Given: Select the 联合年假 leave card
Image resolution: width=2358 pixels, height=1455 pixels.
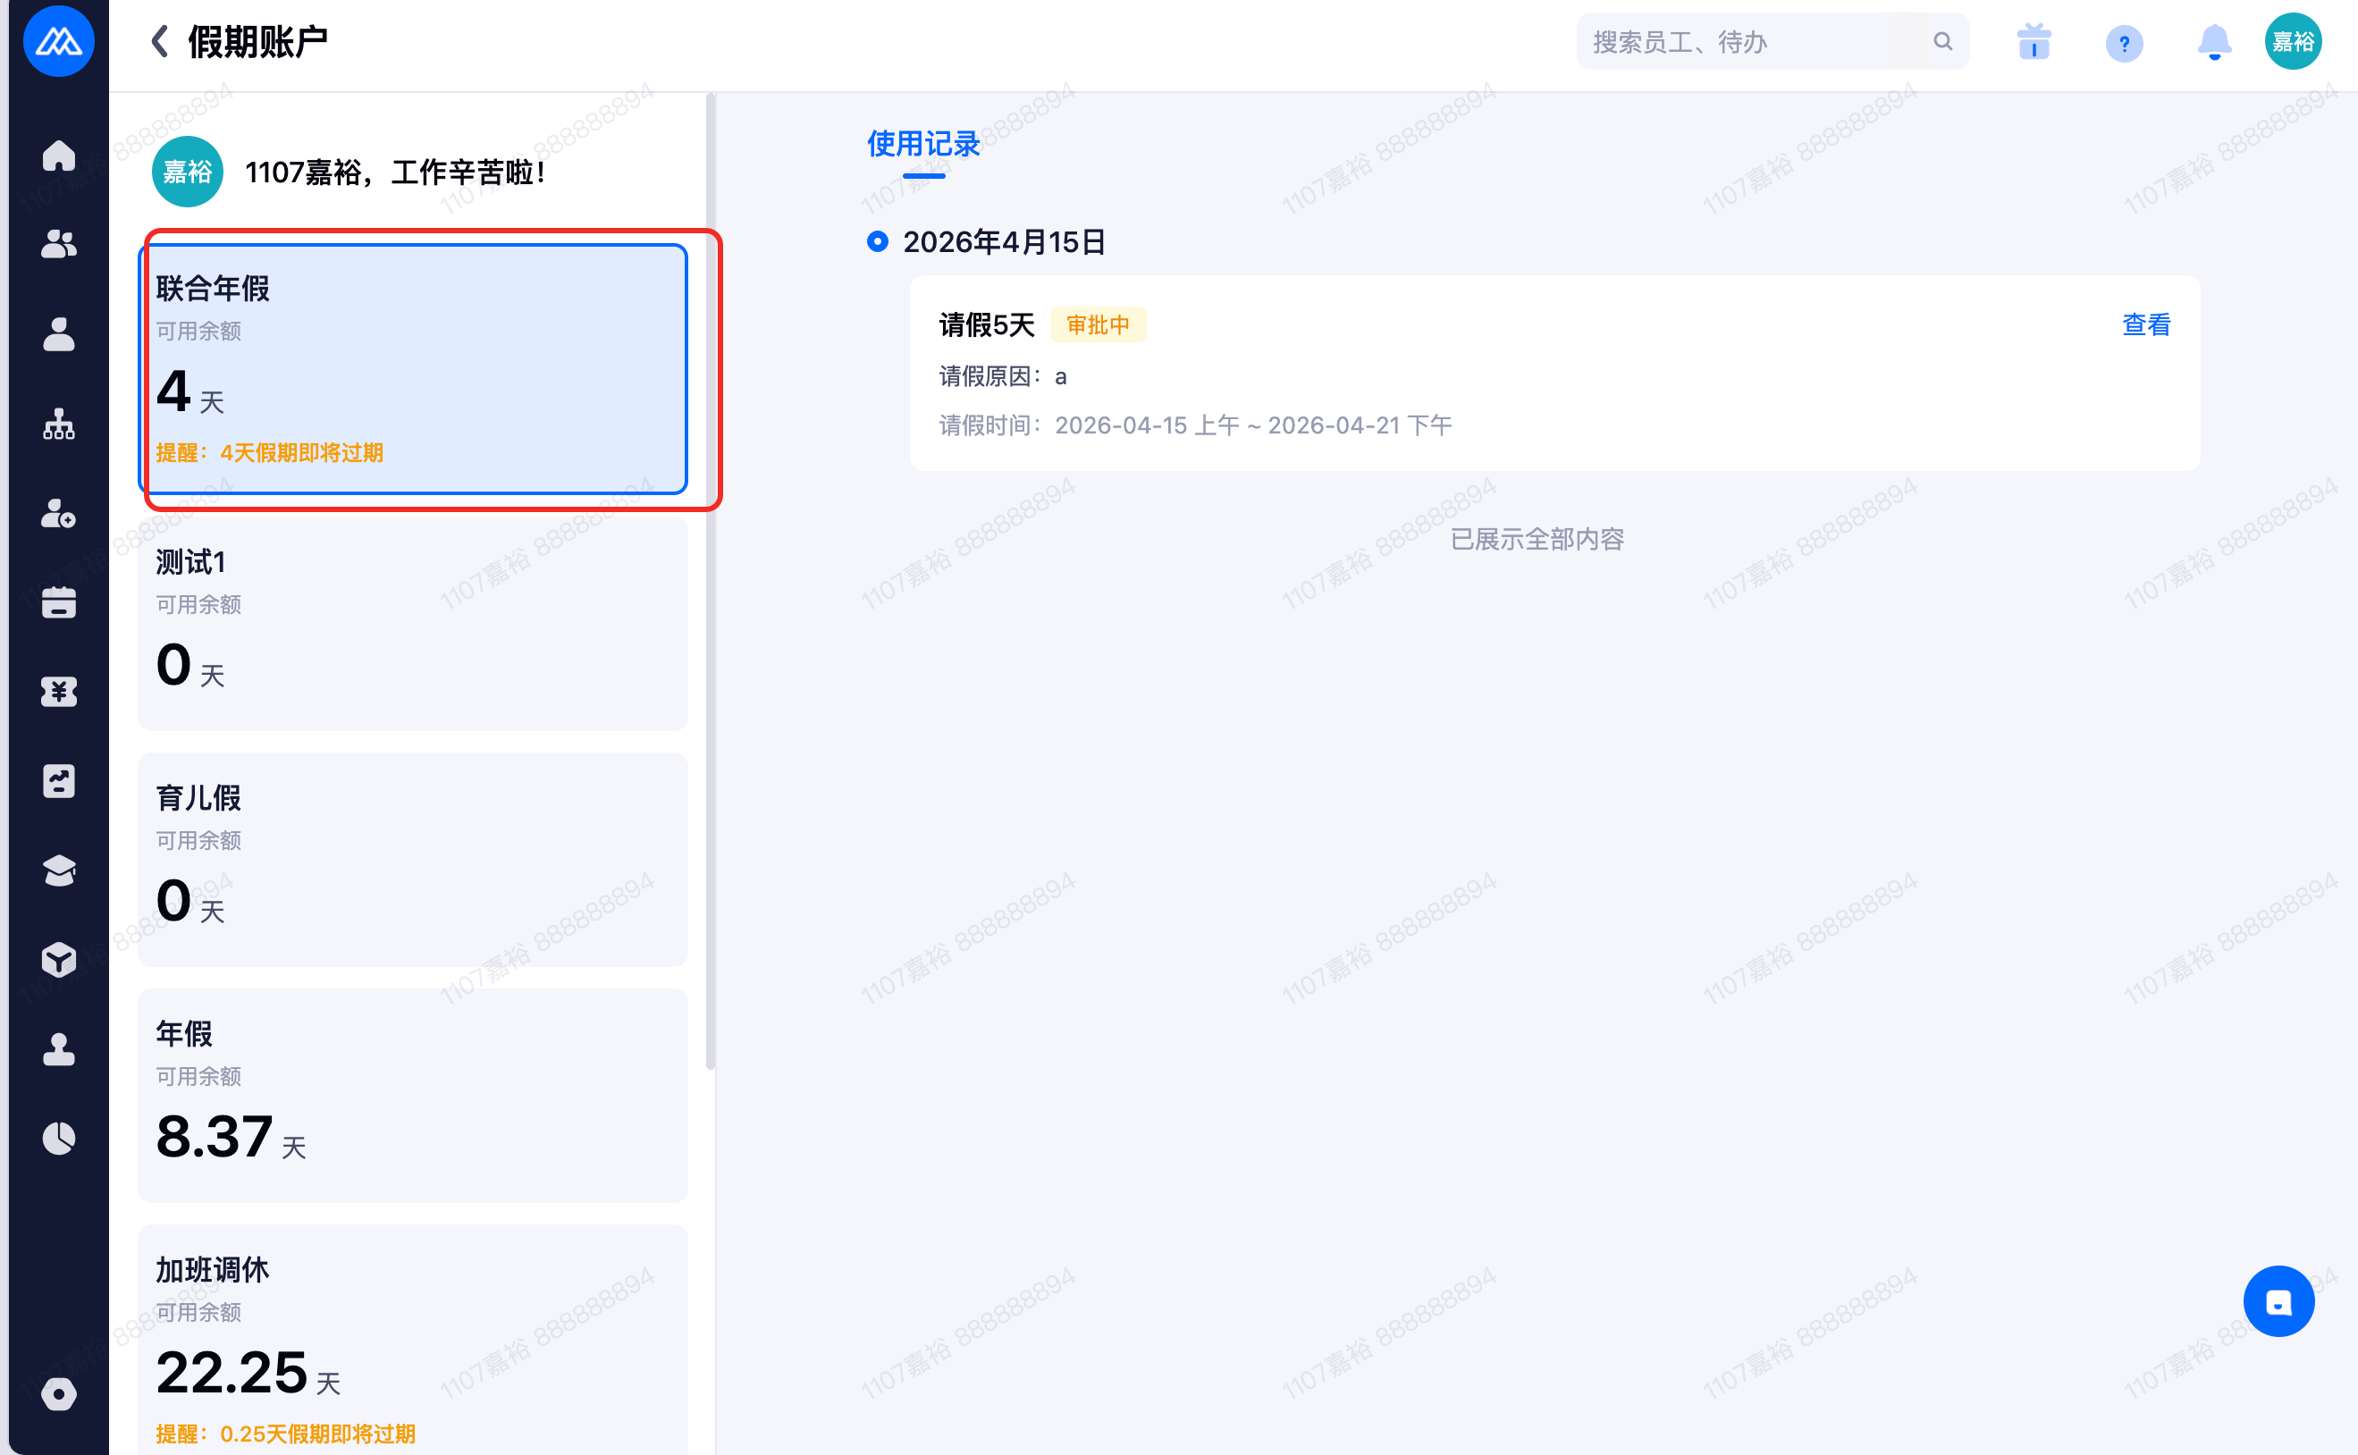Looking at the screenshot, I should (413, 368).
